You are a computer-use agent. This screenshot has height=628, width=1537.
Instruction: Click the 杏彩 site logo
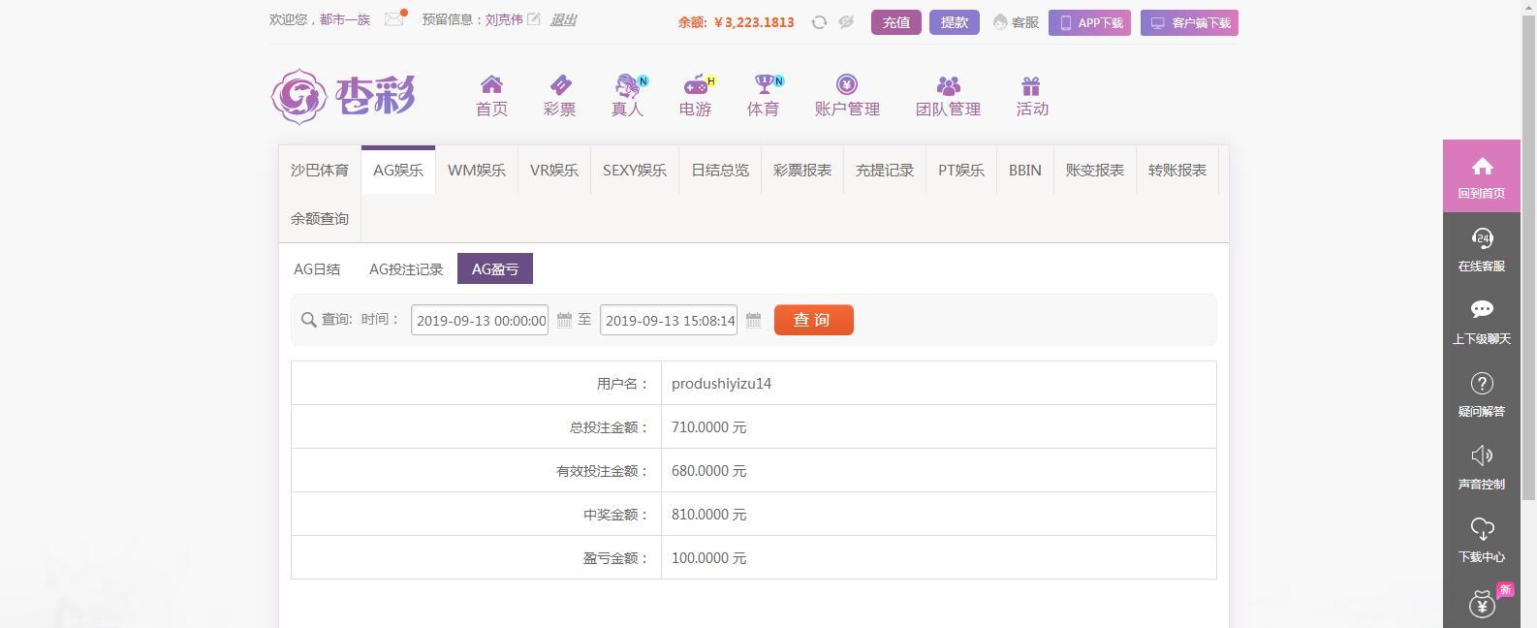343,97
